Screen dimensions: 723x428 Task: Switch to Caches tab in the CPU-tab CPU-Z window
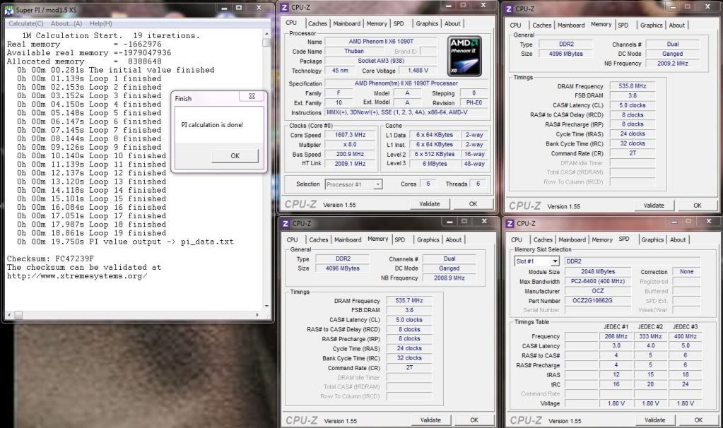click(x=318, y=23)
